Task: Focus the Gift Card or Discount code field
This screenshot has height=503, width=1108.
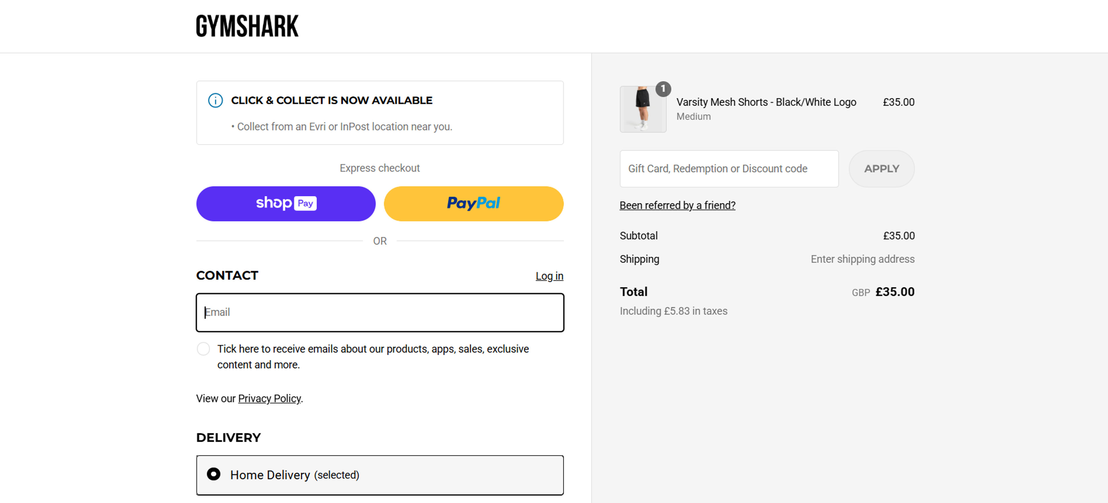Action: 729,169
